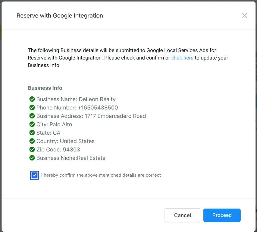Click the Real Estate business niche text
The width and height of the screenshot is (257, 232).
(x=91, y=158)
